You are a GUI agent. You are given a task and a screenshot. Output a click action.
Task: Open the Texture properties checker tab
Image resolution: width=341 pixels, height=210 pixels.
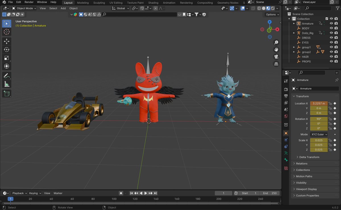(x=286, y=168)
